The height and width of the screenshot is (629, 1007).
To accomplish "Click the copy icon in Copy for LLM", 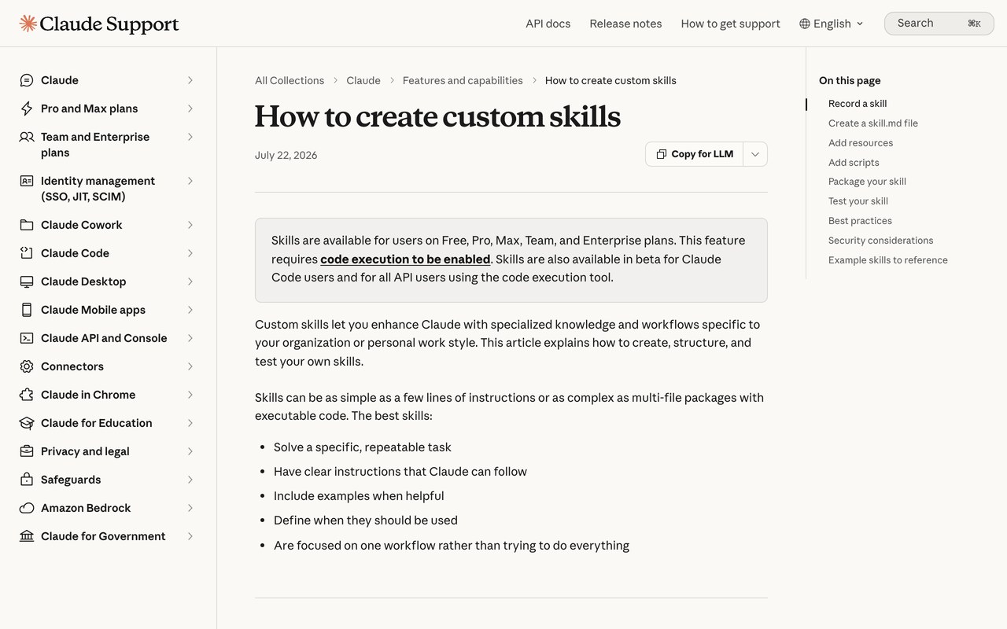I will coord(662,154).
